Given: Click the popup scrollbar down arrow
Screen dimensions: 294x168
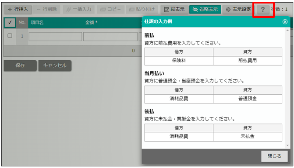Looking at the screenshot, I should [x=287, y=145].
